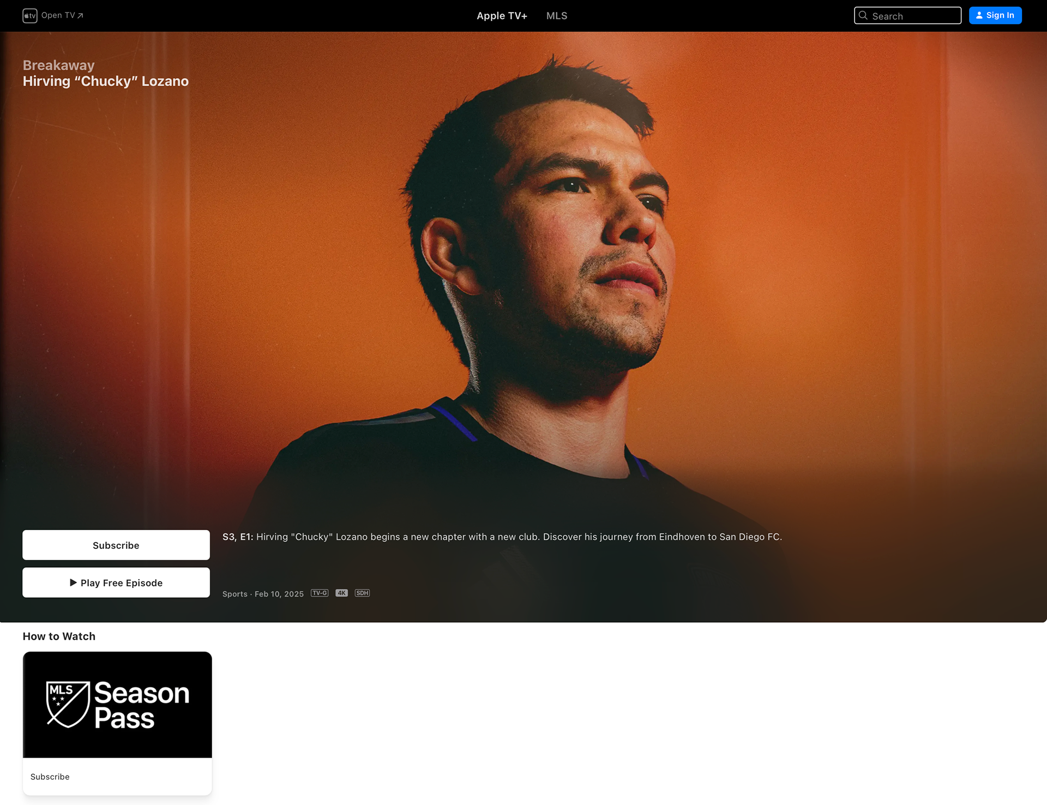Click the blue Sign In button
Image resolution: width=1047 pixels, height=805 pixels.
[x=995, y=15]
